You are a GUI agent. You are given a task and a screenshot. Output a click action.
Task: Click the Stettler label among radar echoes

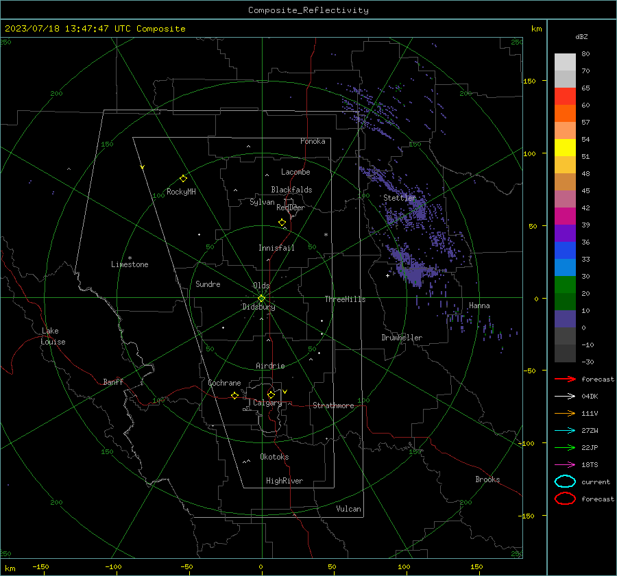click(x=400, y=198)
